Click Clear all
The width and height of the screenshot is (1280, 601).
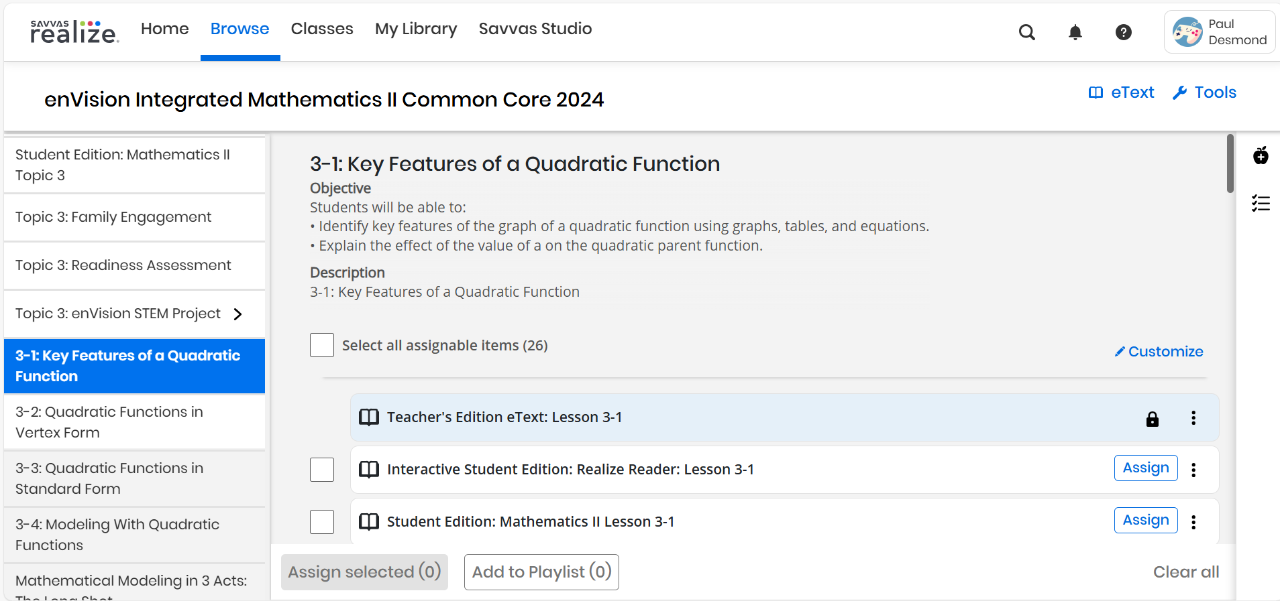(x=1186, y=572)
